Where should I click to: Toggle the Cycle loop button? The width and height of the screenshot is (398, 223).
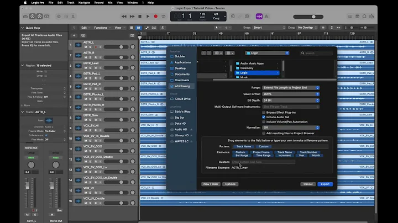point(164,17)
